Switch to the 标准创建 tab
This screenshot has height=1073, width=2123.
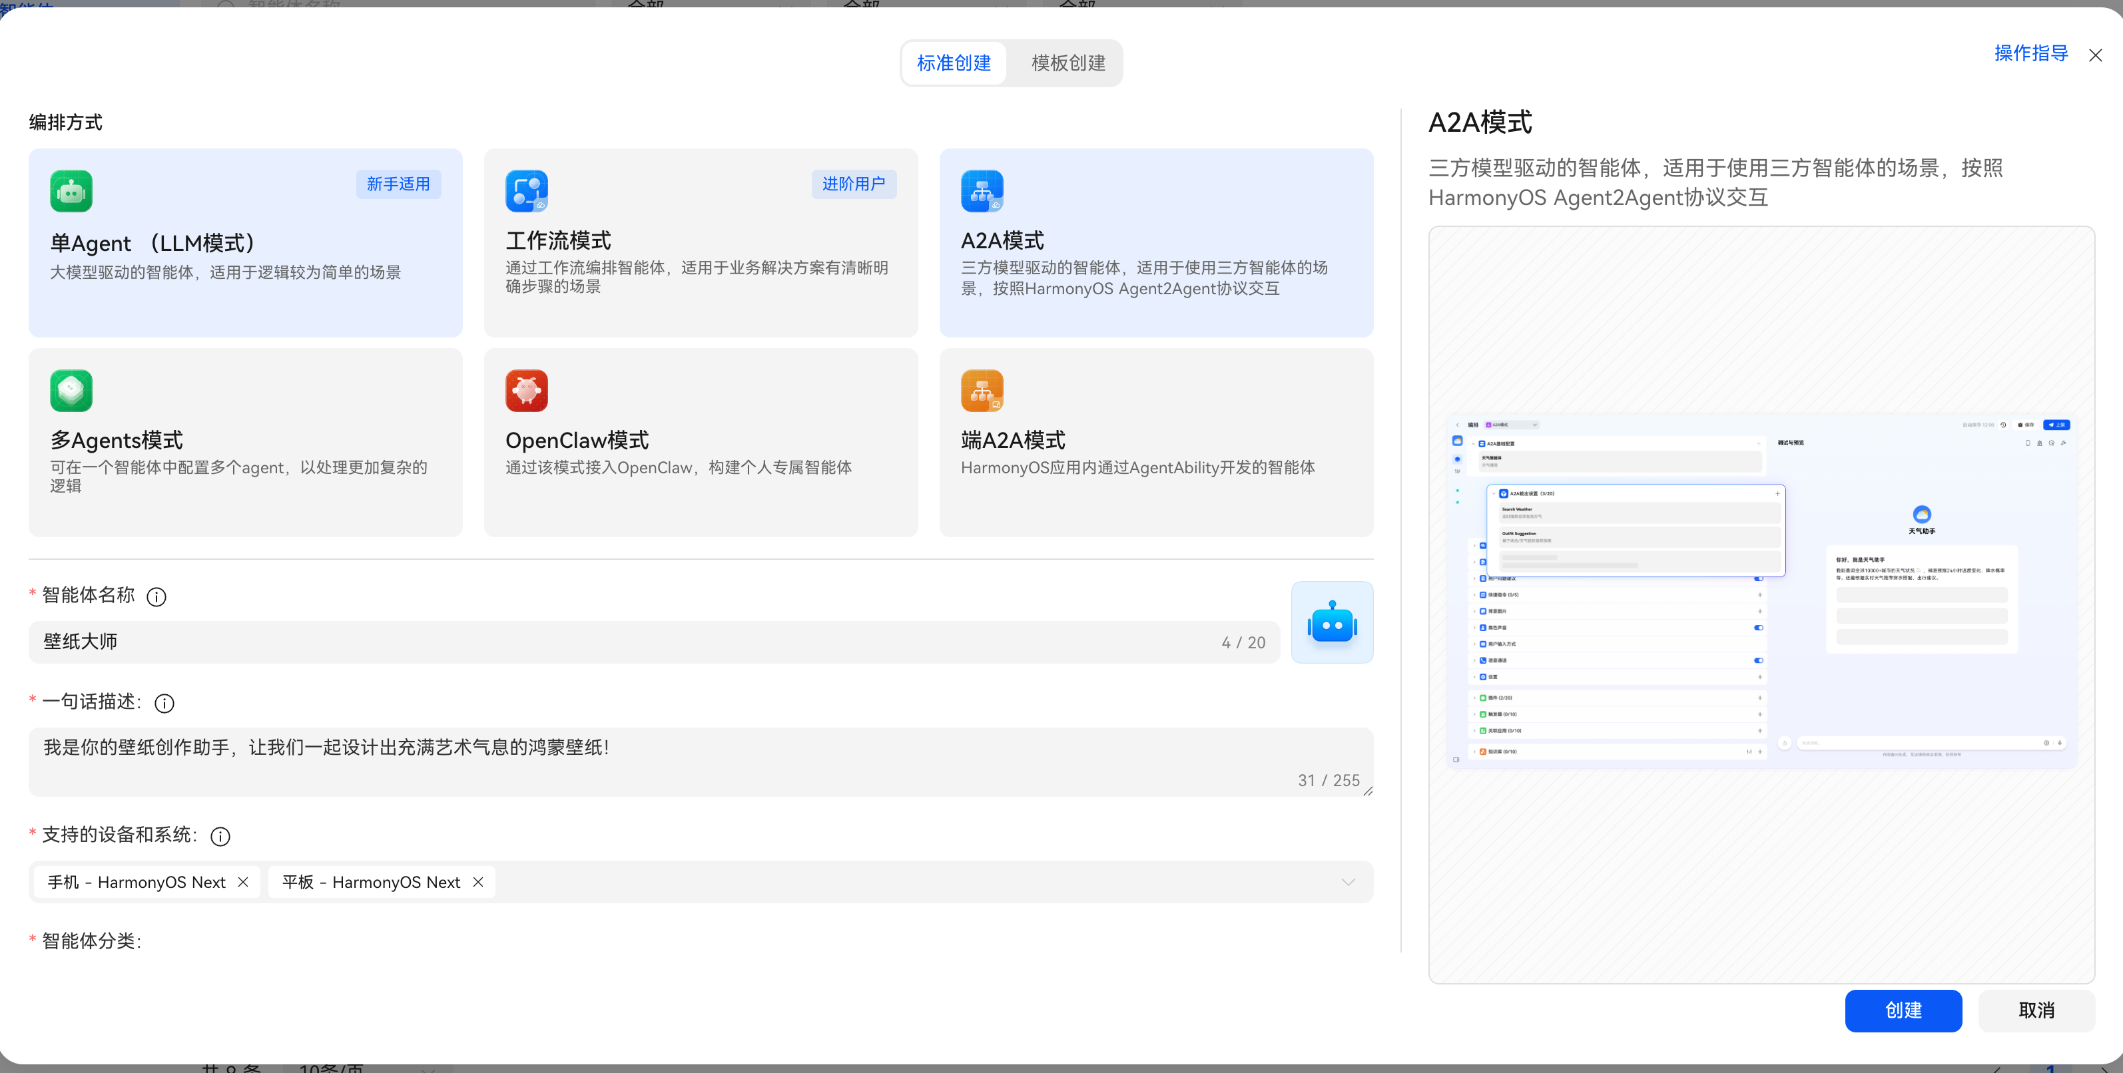coord(954,63)
